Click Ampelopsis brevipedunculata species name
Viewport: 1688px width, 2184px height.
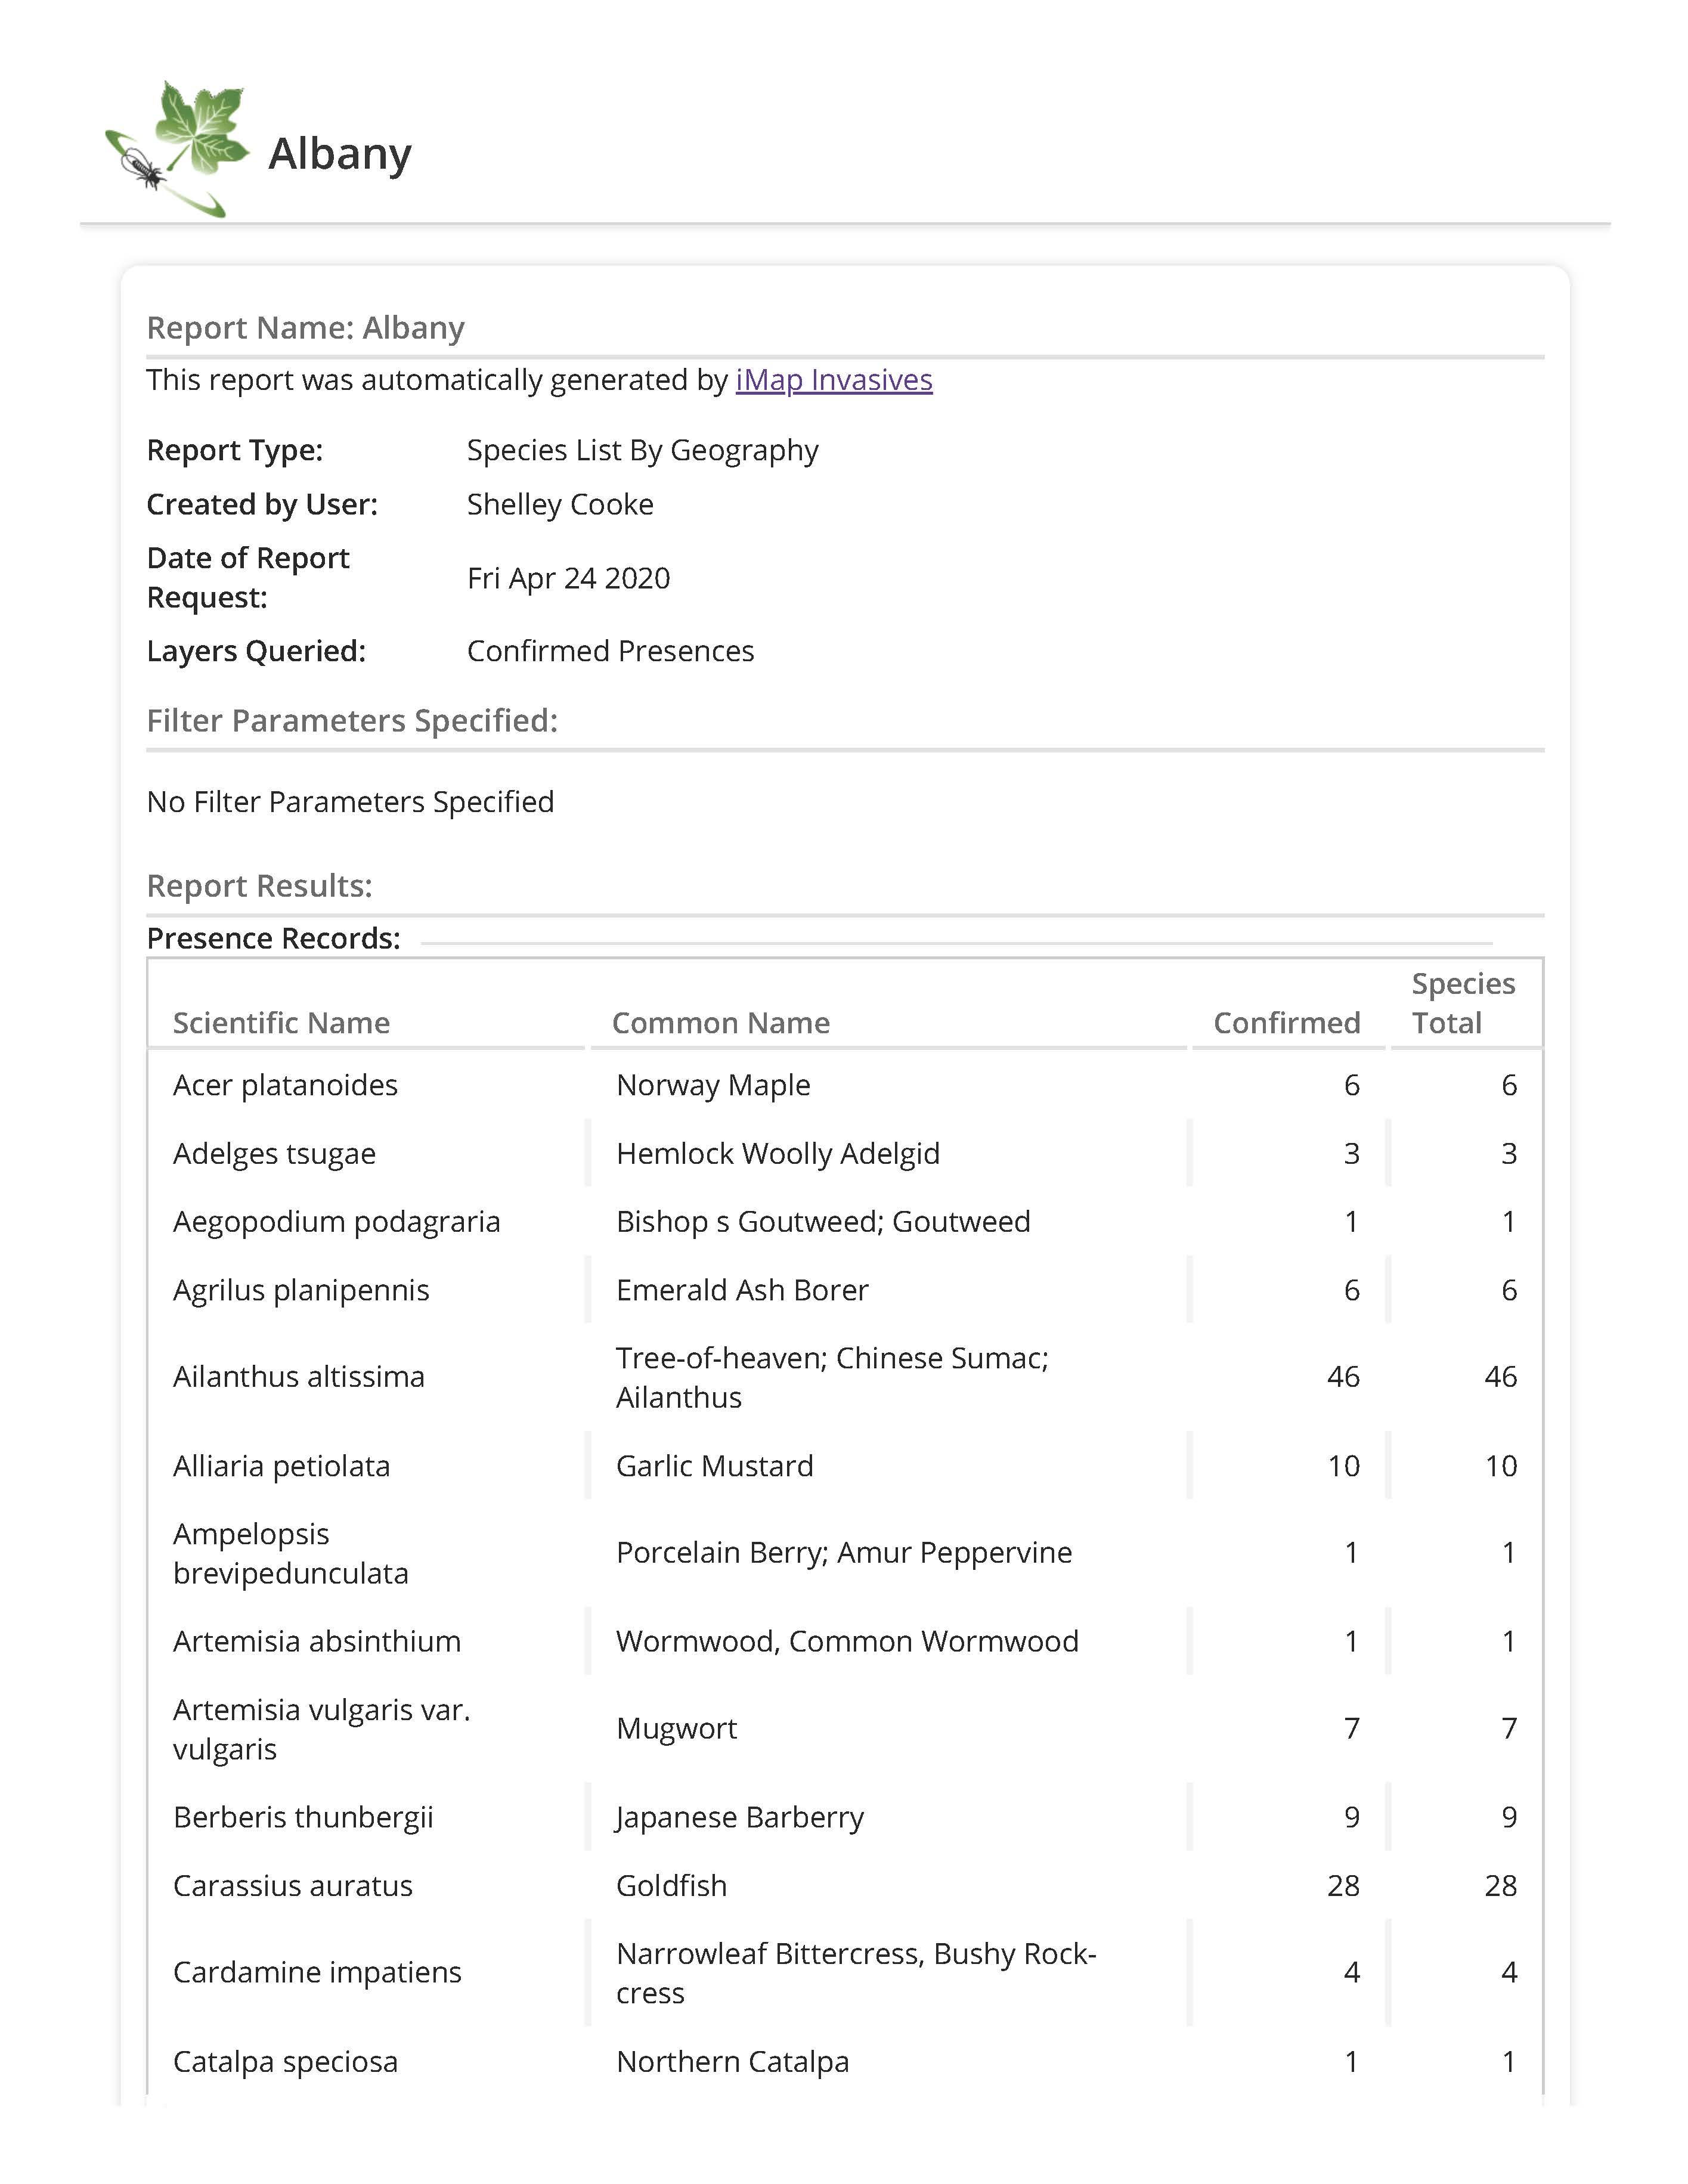pos(290,1553)
